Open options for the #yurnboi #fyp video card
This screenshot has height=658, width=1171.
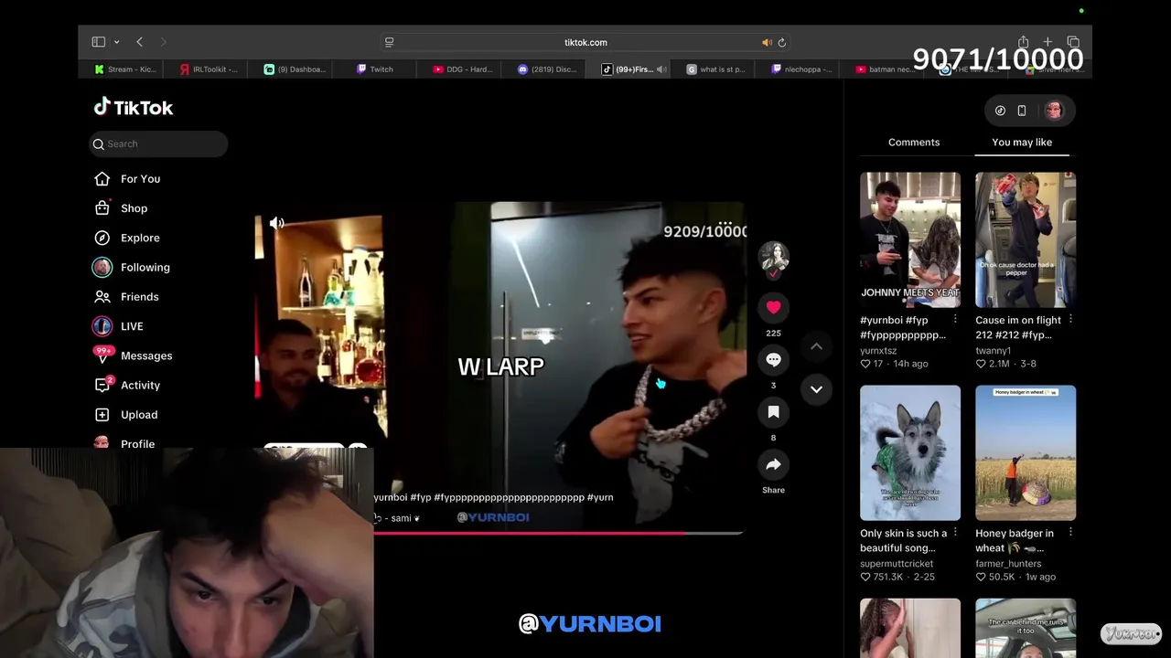pos(955,319)
